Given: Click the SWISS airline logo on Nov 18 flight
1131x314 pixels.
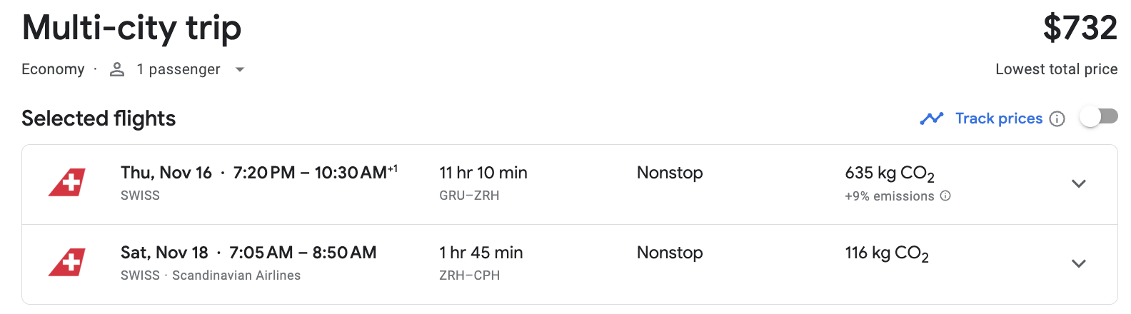Looking at the screenshot, I should 67,263.
